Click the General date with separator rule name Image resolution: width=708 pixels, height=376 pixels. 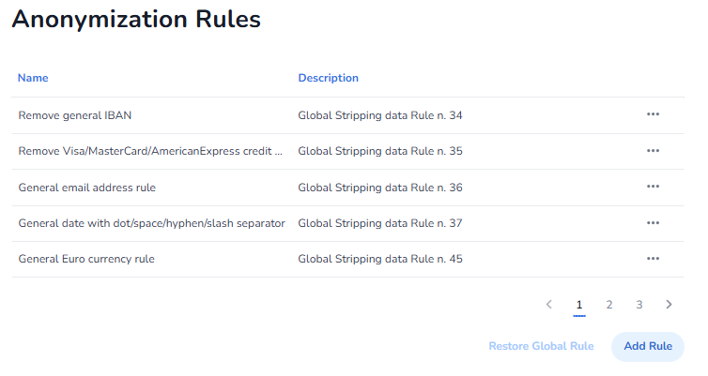151,223
